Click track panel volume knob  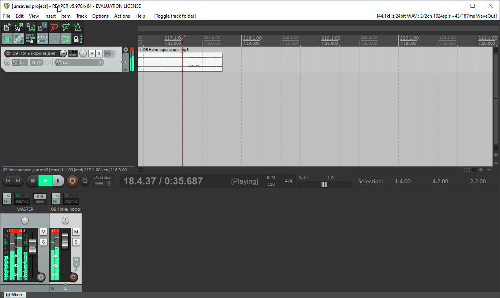(63, 54)
